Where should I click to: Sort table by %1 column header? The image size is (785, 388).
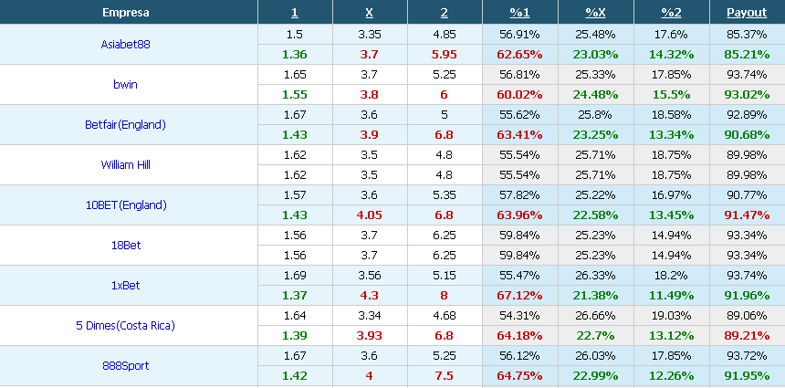pyautogui.click(x=519, y=13)
